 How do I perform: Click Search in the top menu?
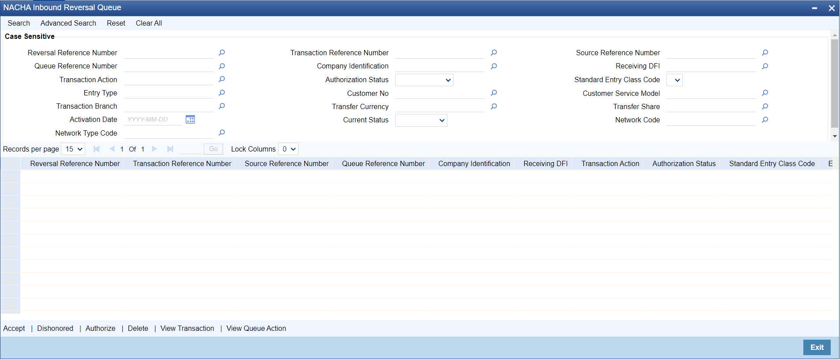[19, 23]
